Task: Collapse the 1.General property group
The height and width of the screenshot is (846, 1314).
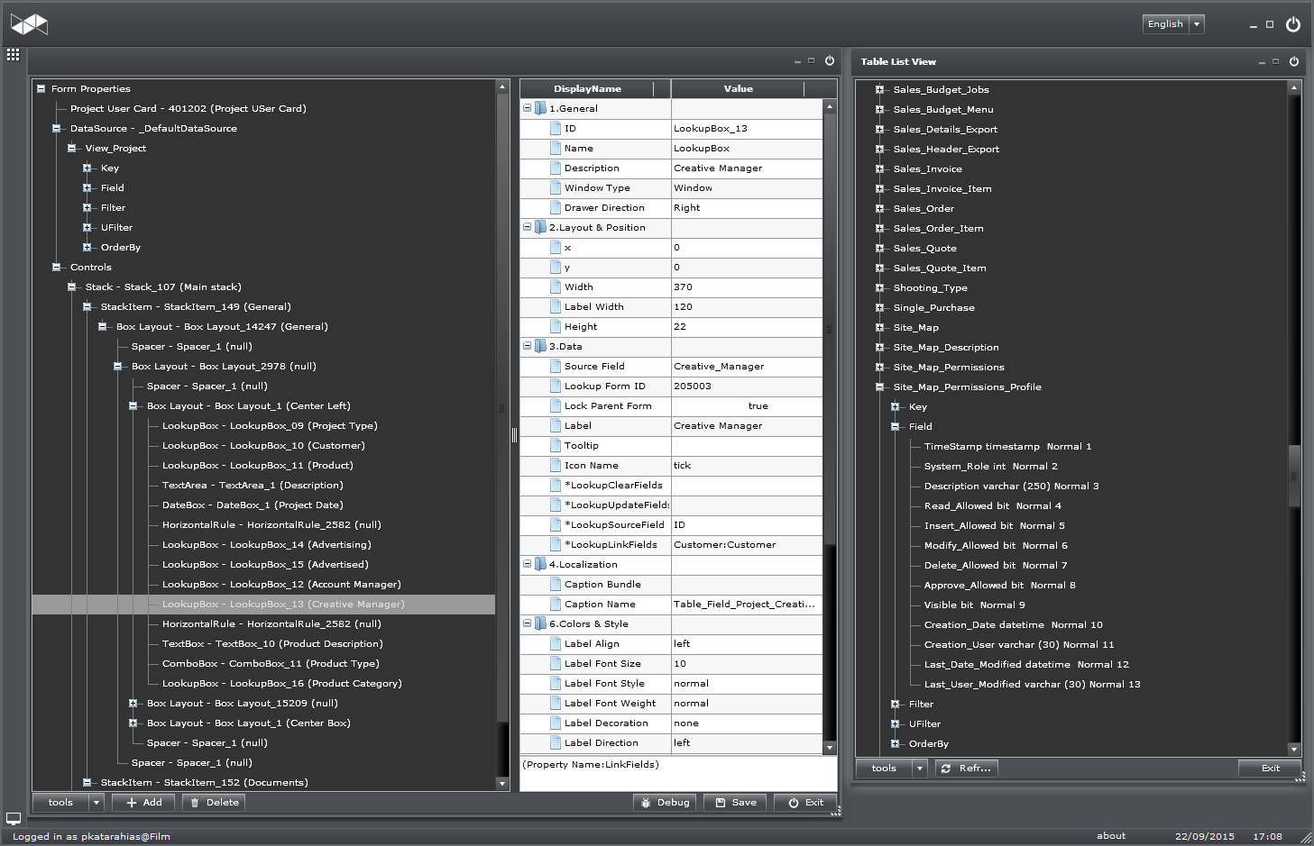Action: [x=528, y=108]
